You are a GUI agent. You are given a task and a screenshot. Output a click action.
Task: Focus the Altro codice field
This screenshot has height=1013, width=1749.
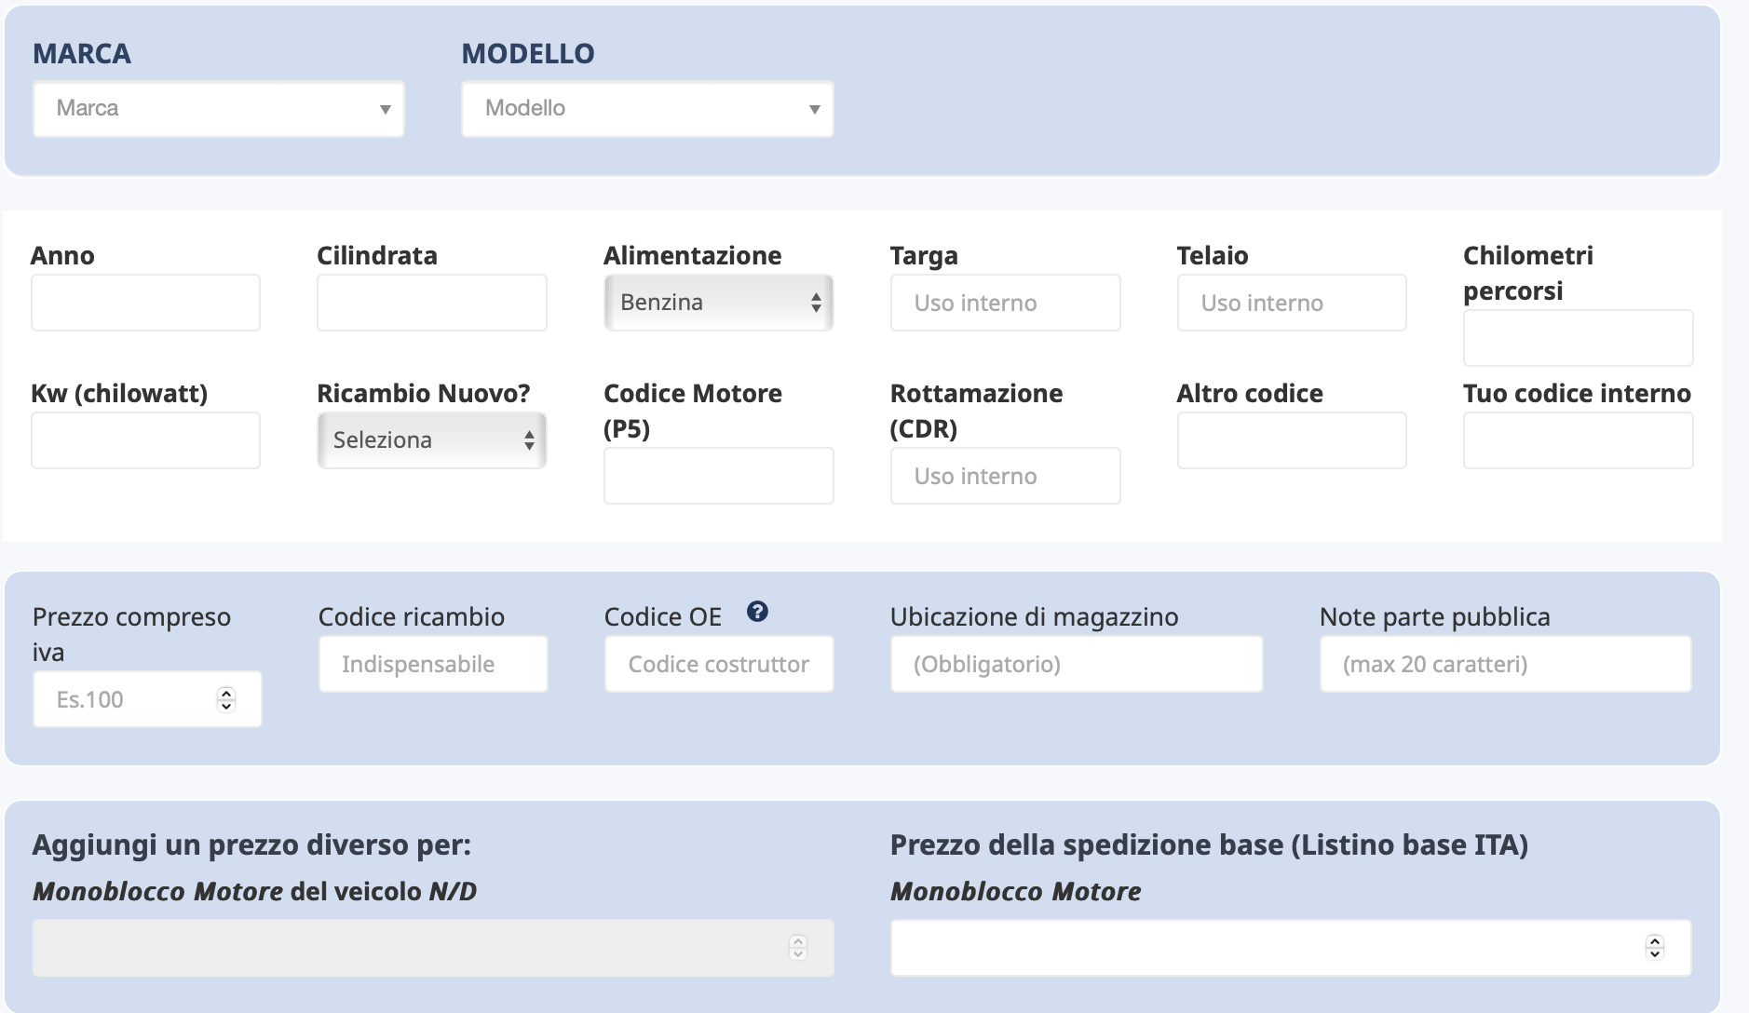coord(1292,440)
